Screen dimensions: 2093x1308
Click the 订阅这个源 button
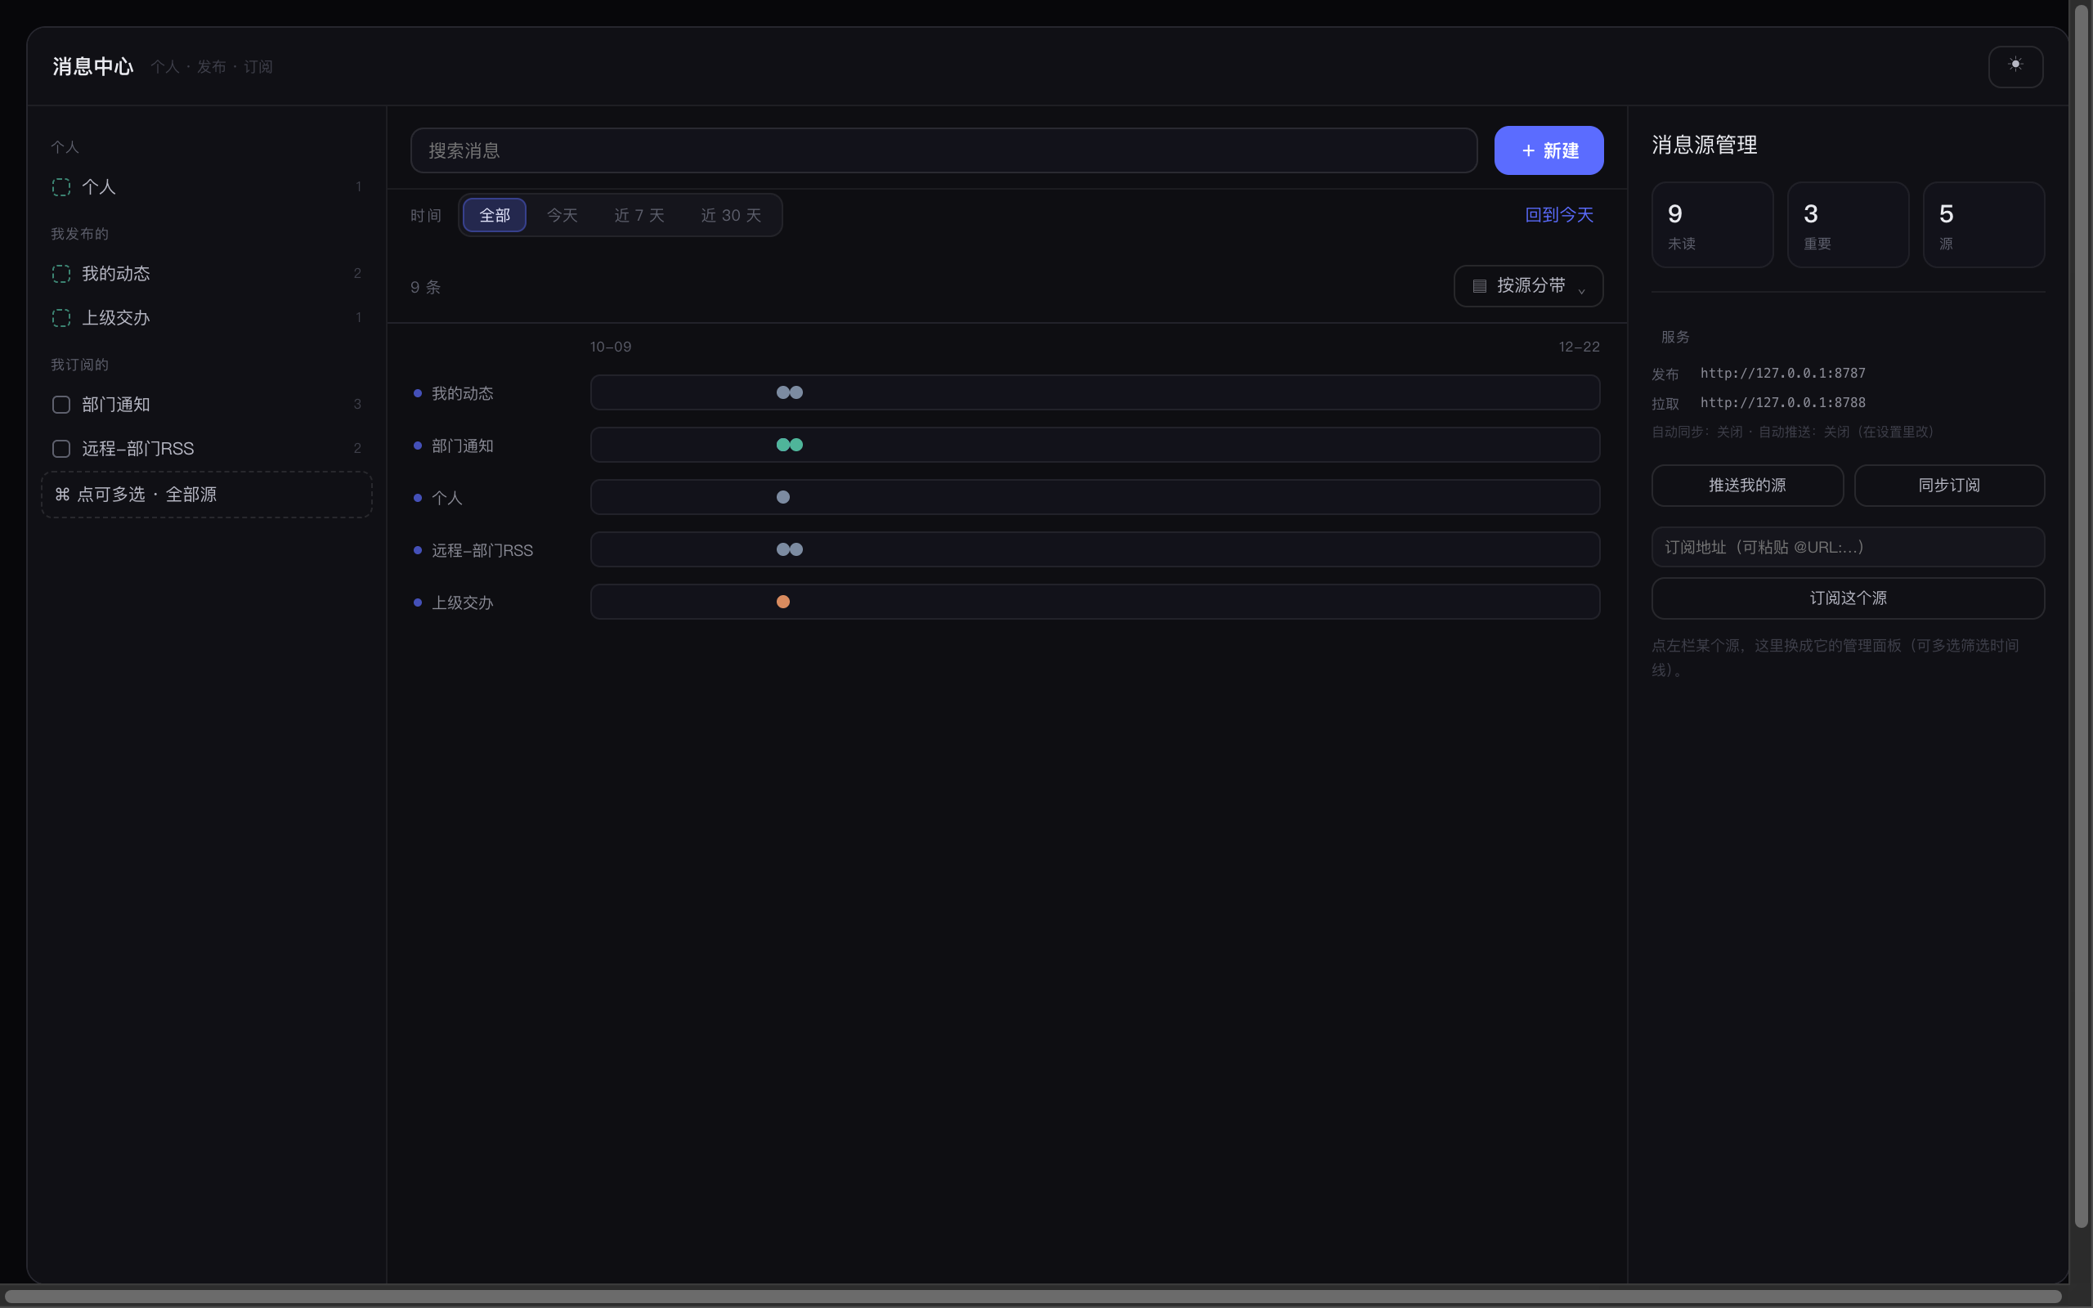click(1849, 598)
